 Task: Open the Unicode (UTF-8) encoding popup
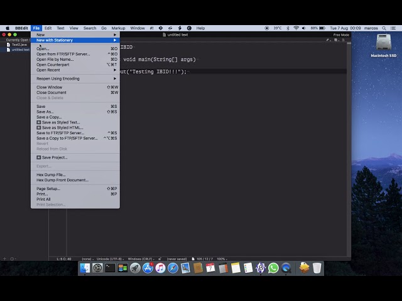point(111,259)
